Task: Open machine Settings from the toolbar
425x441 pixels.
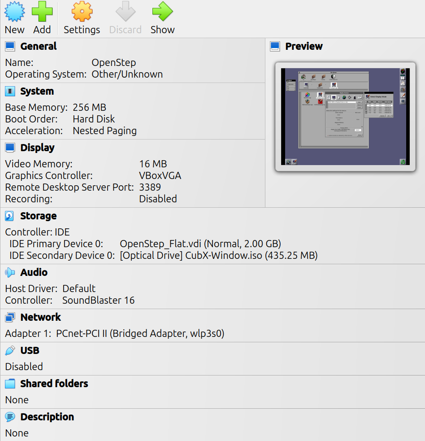Action: (x=82, y=12)
